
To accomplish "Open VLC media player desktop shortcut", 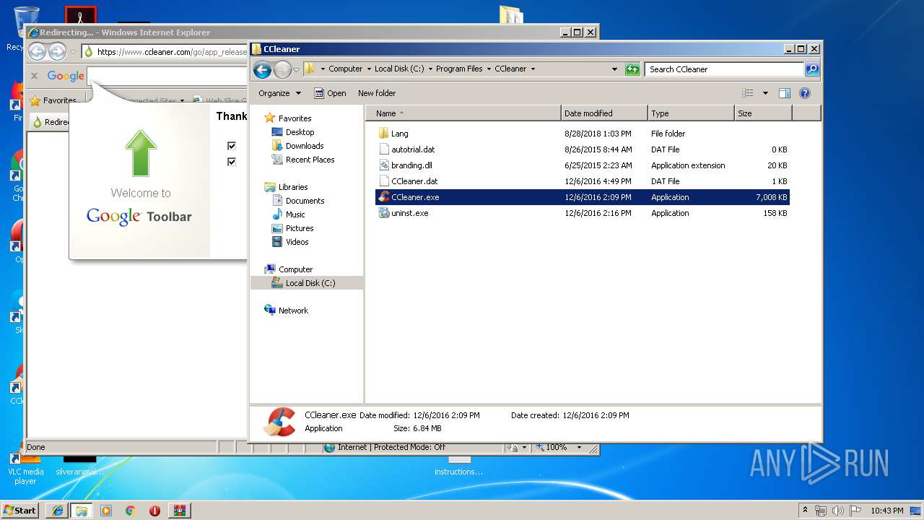I will (25, 466).
